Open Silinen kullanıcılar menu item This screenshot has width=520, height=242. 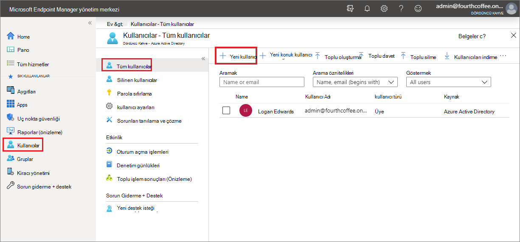click(137, 80)
